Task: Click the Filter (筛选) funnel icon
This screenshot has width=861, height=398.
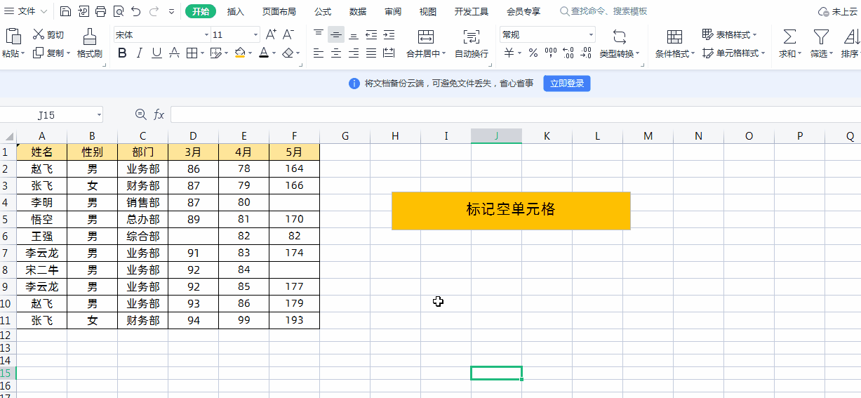Action: pos(821,37)
